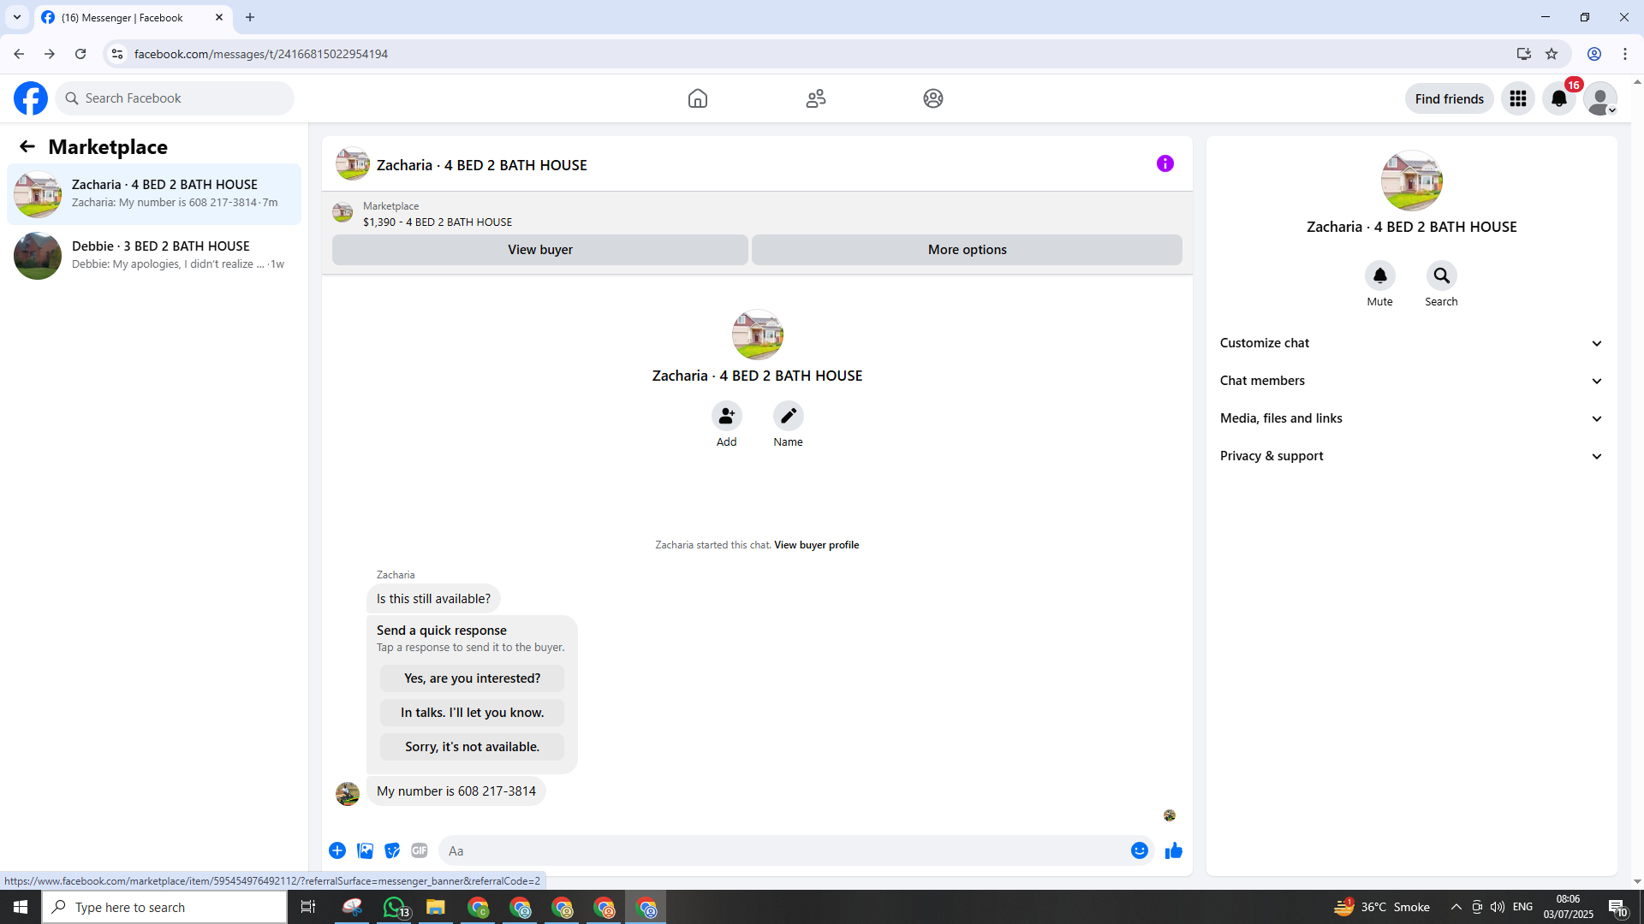
Task: Search in conversation magnifier icon
Action: pyautogui.click(x=1441, y=275)
